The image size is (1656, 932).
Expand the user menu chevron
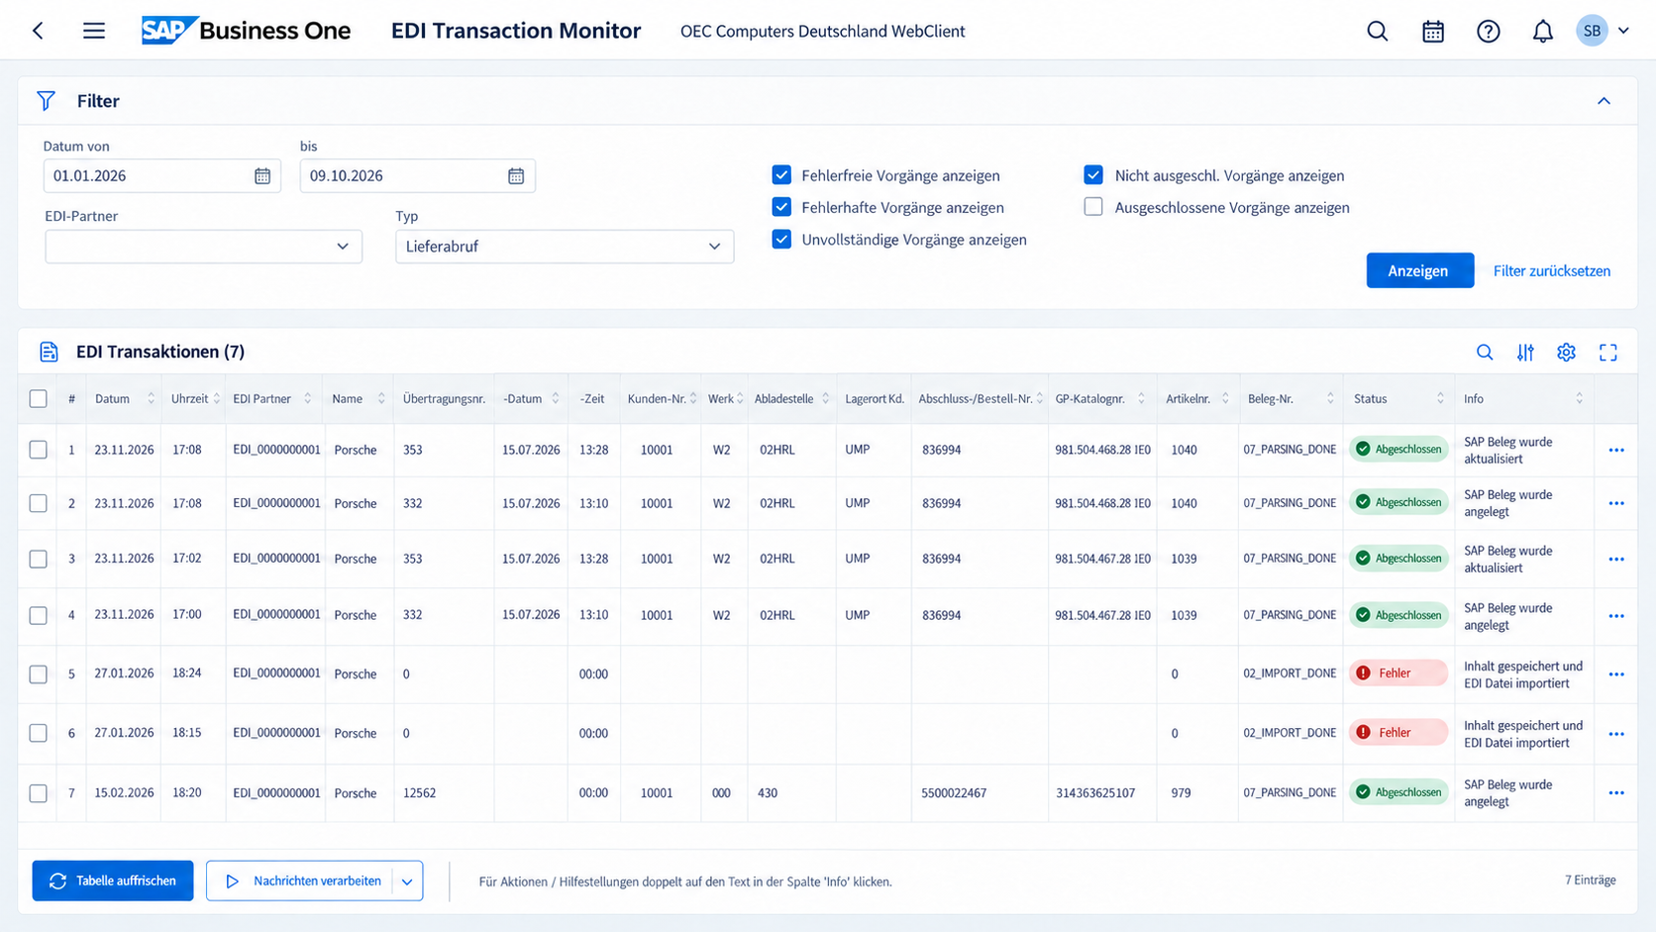pyautogui.click(x=1623, y=31)
